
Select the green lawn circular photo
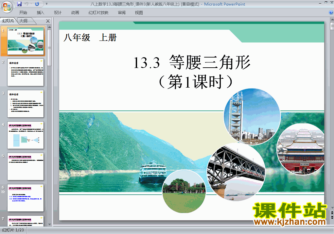pos(184,192)
